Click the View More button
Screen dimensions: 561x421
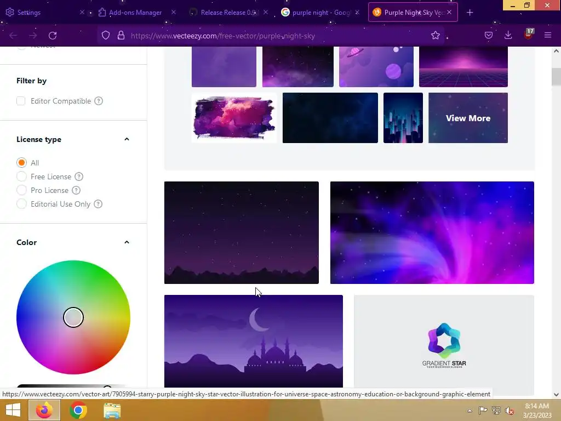pyautogui.click(x=468, y=118)
